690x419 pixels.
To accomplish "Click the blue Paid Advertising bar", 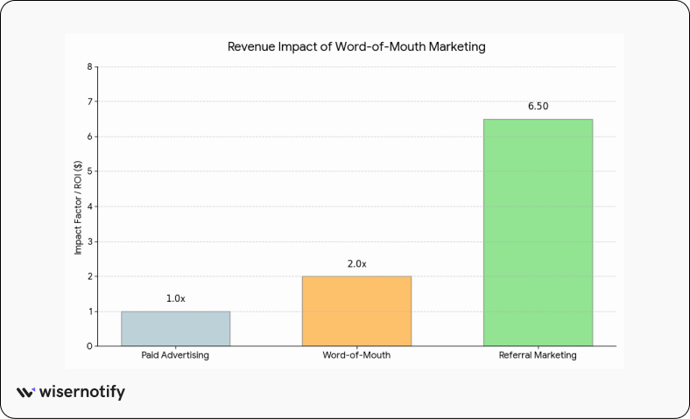I will click(x=175, y=329).
